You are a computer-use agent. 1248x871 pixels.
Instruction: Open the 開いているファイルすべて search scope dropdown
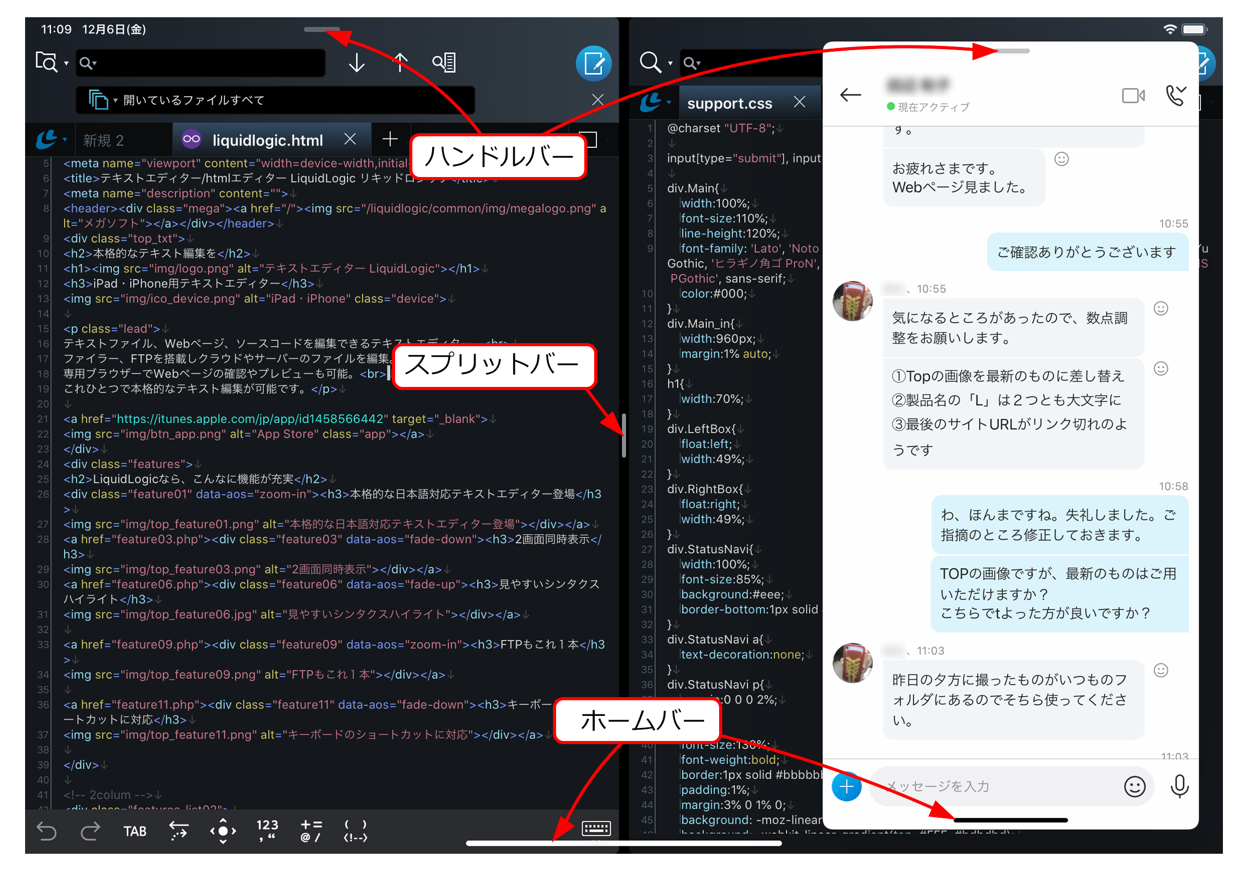(115, 100)
